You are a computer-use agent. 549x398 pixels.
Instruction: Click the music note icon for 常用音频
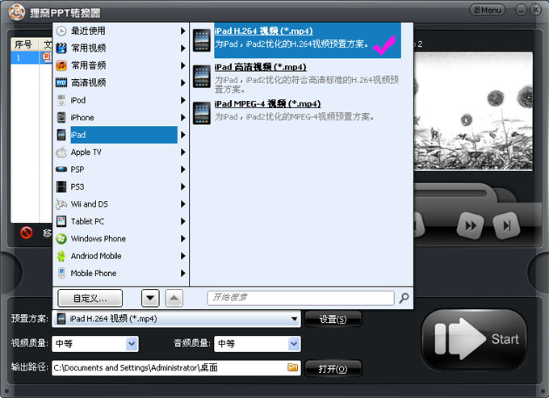click(61, 65)
